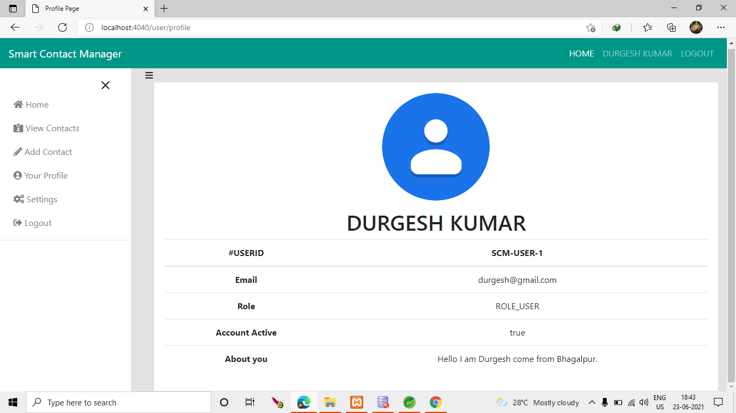Image resolution: width=736 pixels, height=413 pixels.
Task: Select the Home icon in the sidebar
Action: (x=18, y=104)
